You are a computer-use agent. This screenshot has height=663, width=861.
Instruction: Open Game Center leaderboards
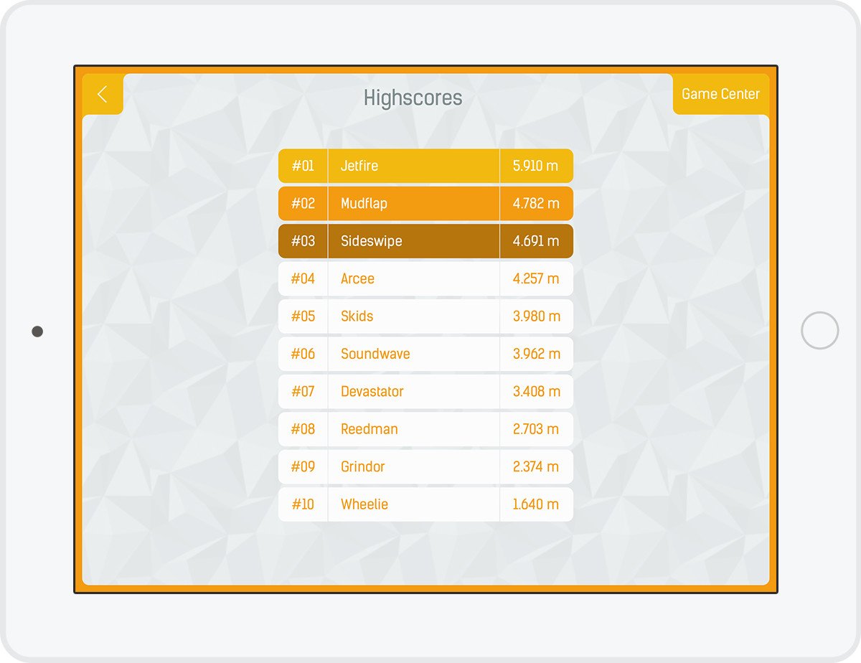tap(720, 94)
